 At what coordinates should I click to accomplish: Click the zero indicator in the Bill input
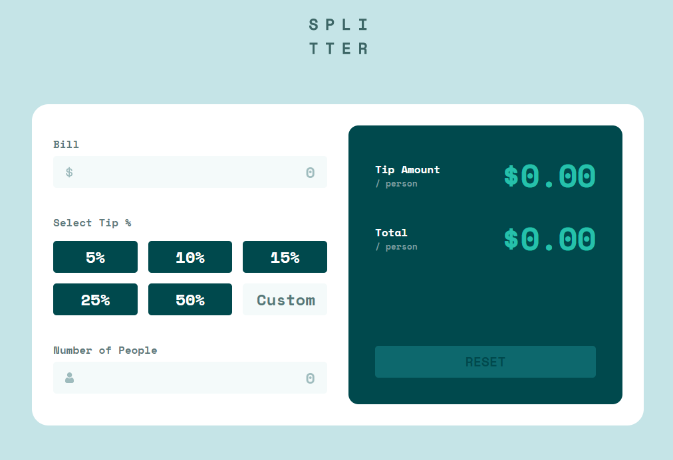click(x=310, y=172)
